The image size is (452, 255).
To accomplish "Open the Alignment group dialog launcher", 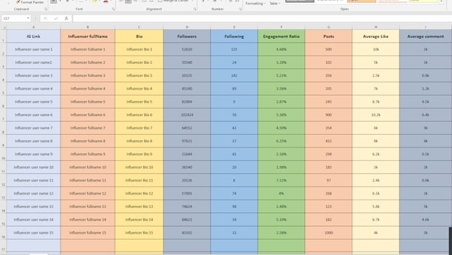I will [195, 9].
